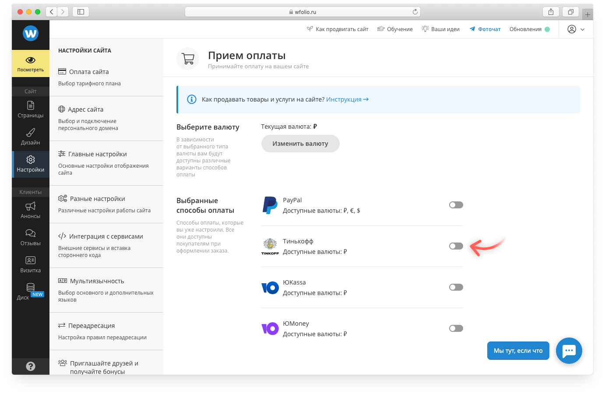The width and height of the screenshot is (605, 394).
Task: Open Анонсы megaphone section
Action: (31, 211)
